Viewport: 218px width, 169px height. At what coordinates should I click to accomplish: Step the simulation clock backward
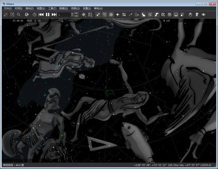coord(41,15)
